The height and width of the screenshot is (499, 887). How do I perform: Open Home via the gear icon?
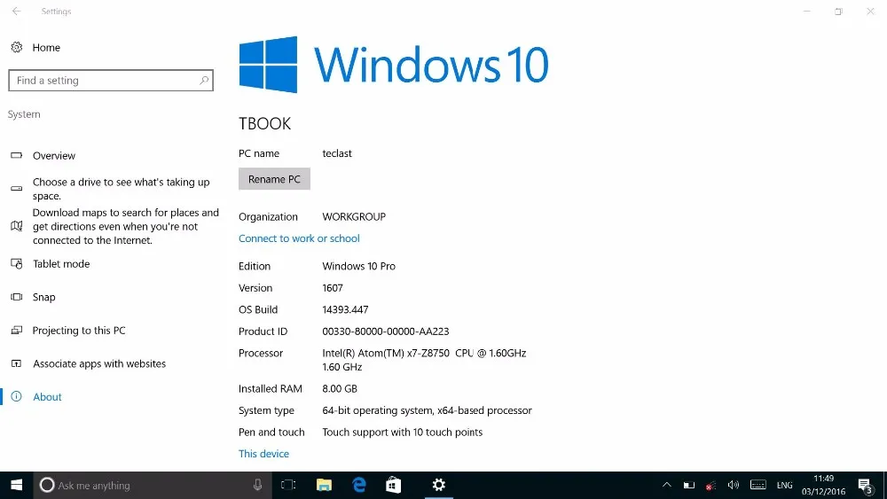point(16,48)
